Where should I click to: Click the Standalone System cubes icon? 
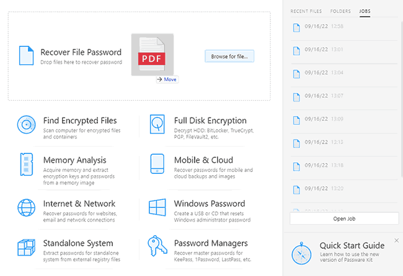point(27,248)
